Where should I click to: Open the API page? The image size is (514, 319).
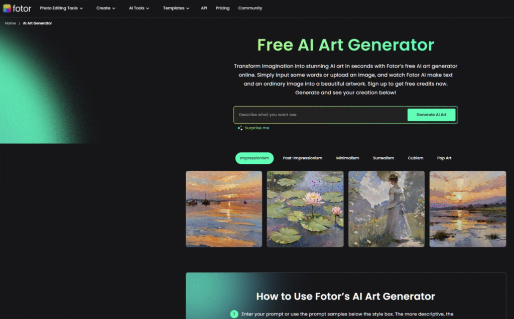click(204, 8)
